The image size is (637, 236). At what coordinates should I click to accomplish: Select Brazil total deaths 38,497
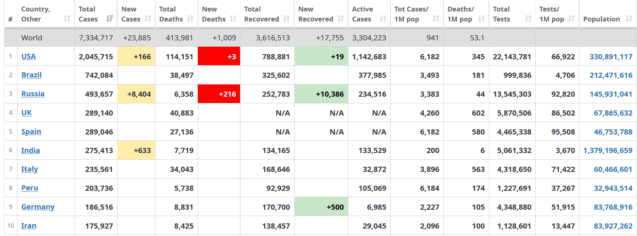(182, 75)
